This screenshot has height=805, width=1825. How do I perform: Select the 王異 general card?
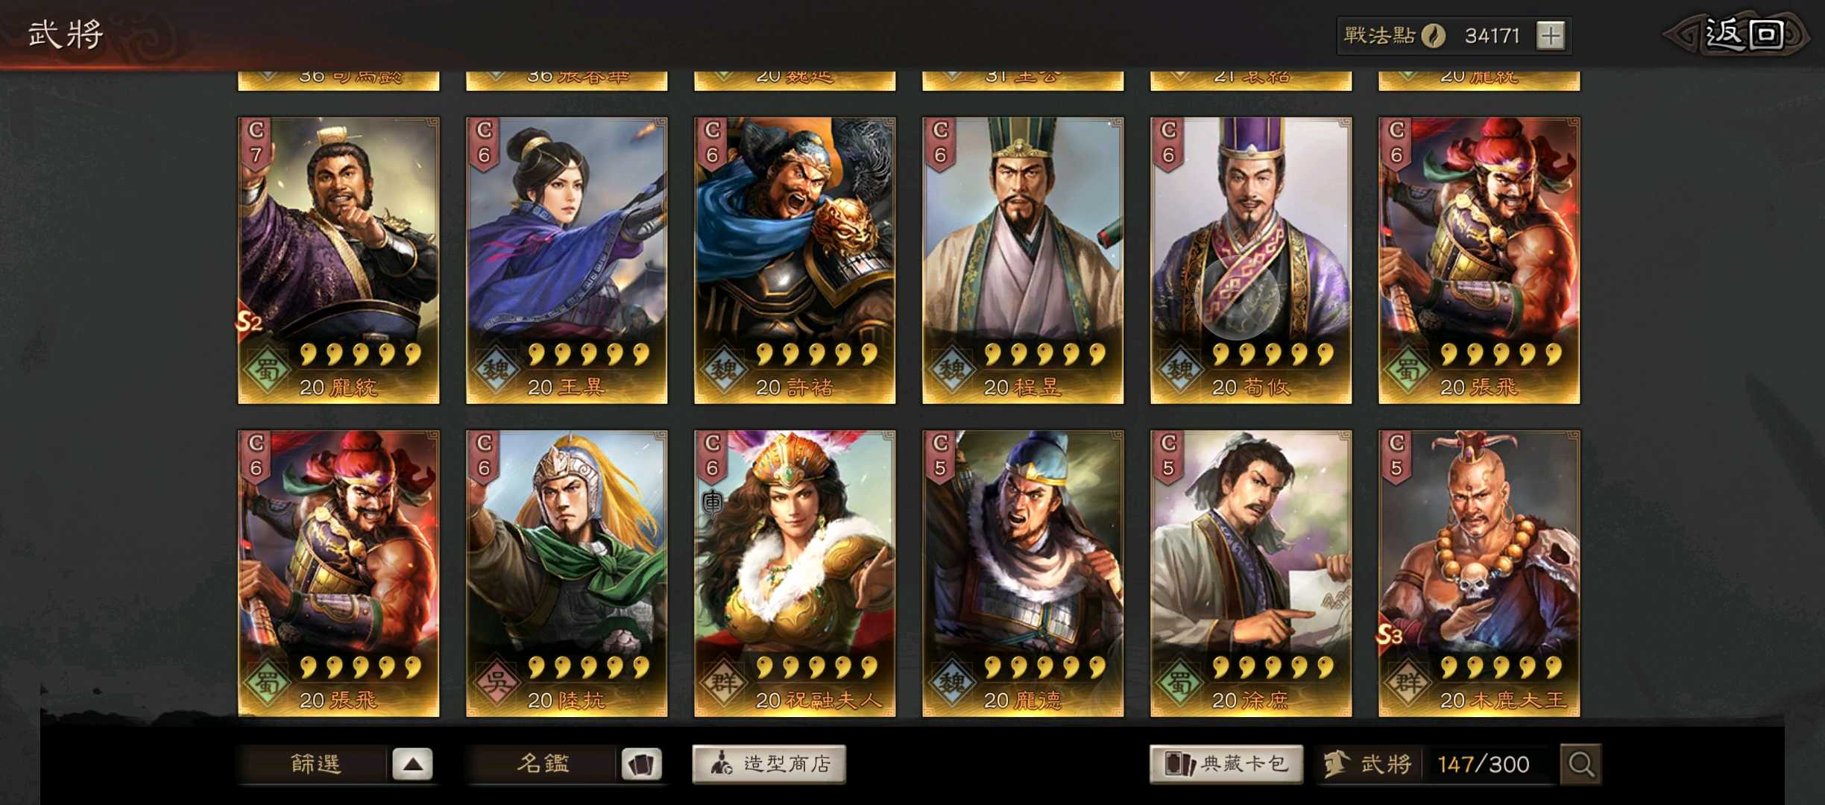point(567,260)
